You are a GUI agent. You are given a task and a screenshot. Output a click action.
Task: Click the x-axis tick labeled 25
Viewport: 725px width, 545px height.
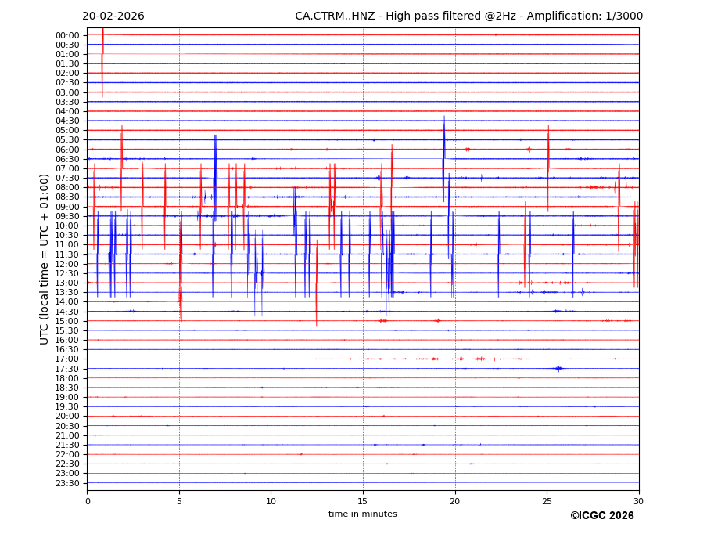547,501
